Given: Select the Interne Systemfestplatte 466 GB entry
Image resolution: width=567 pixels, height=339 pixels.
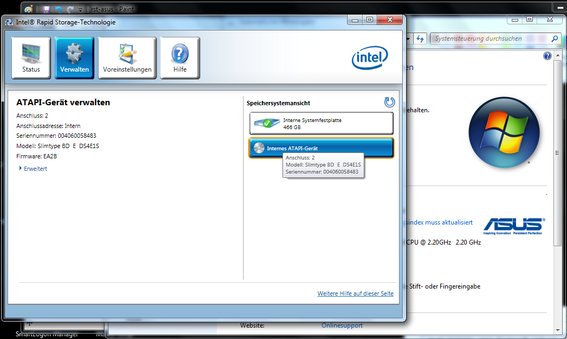Looking at the screenshot, I should pyautogui.click(x=321, y=123).
